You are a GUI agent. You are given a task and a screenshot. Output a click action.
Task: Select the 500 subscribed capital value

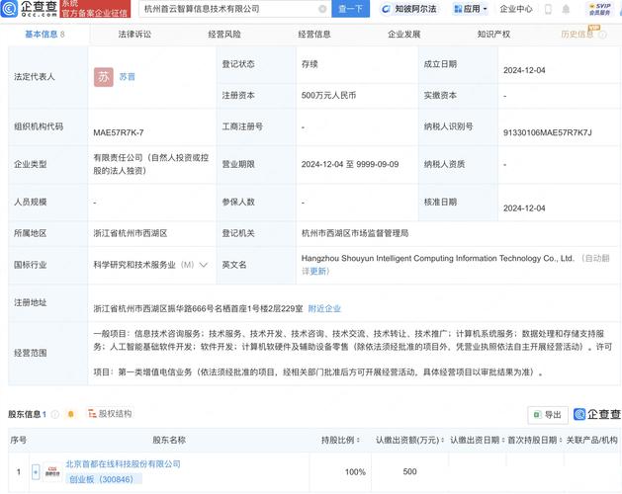409,471
